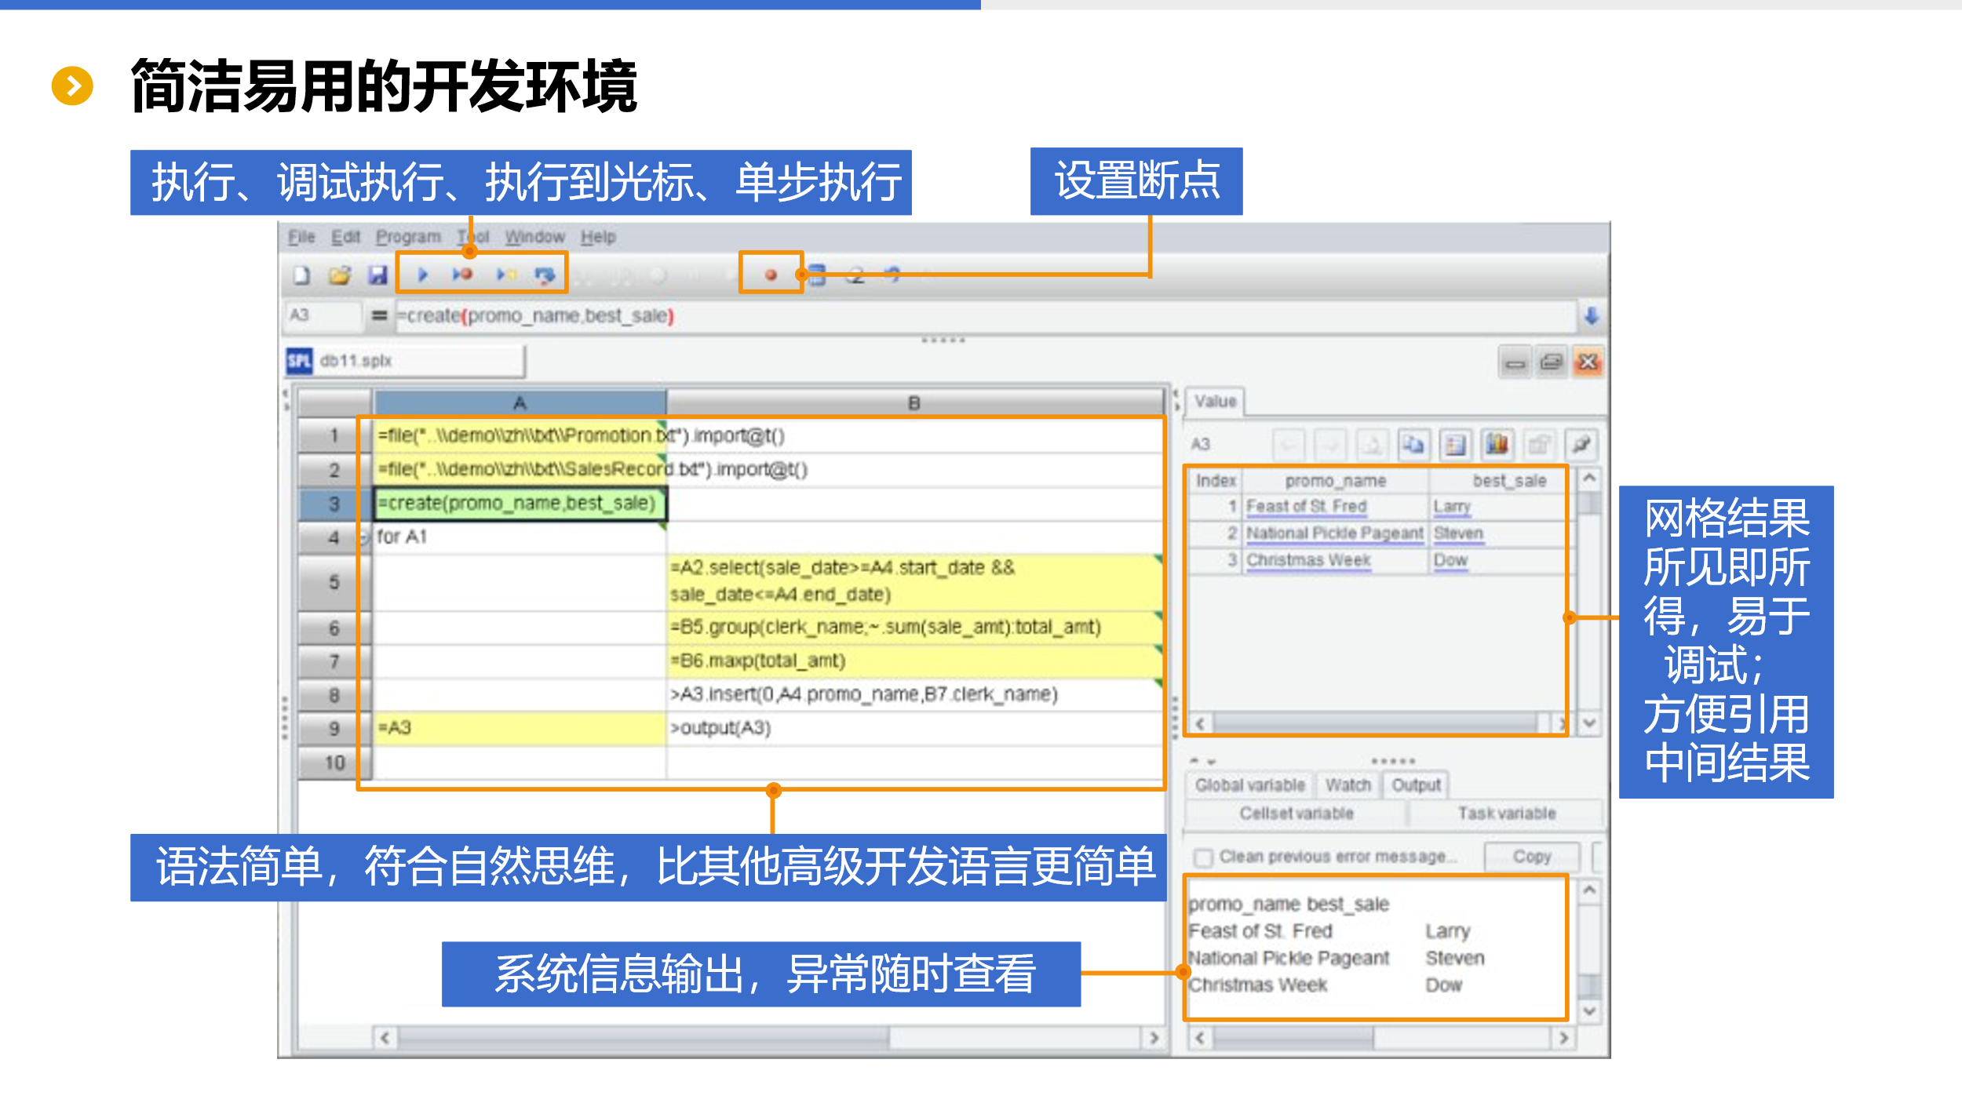Click the Run (execute) play icon
Screen dimensions: 1962x1103
(422, 275)
